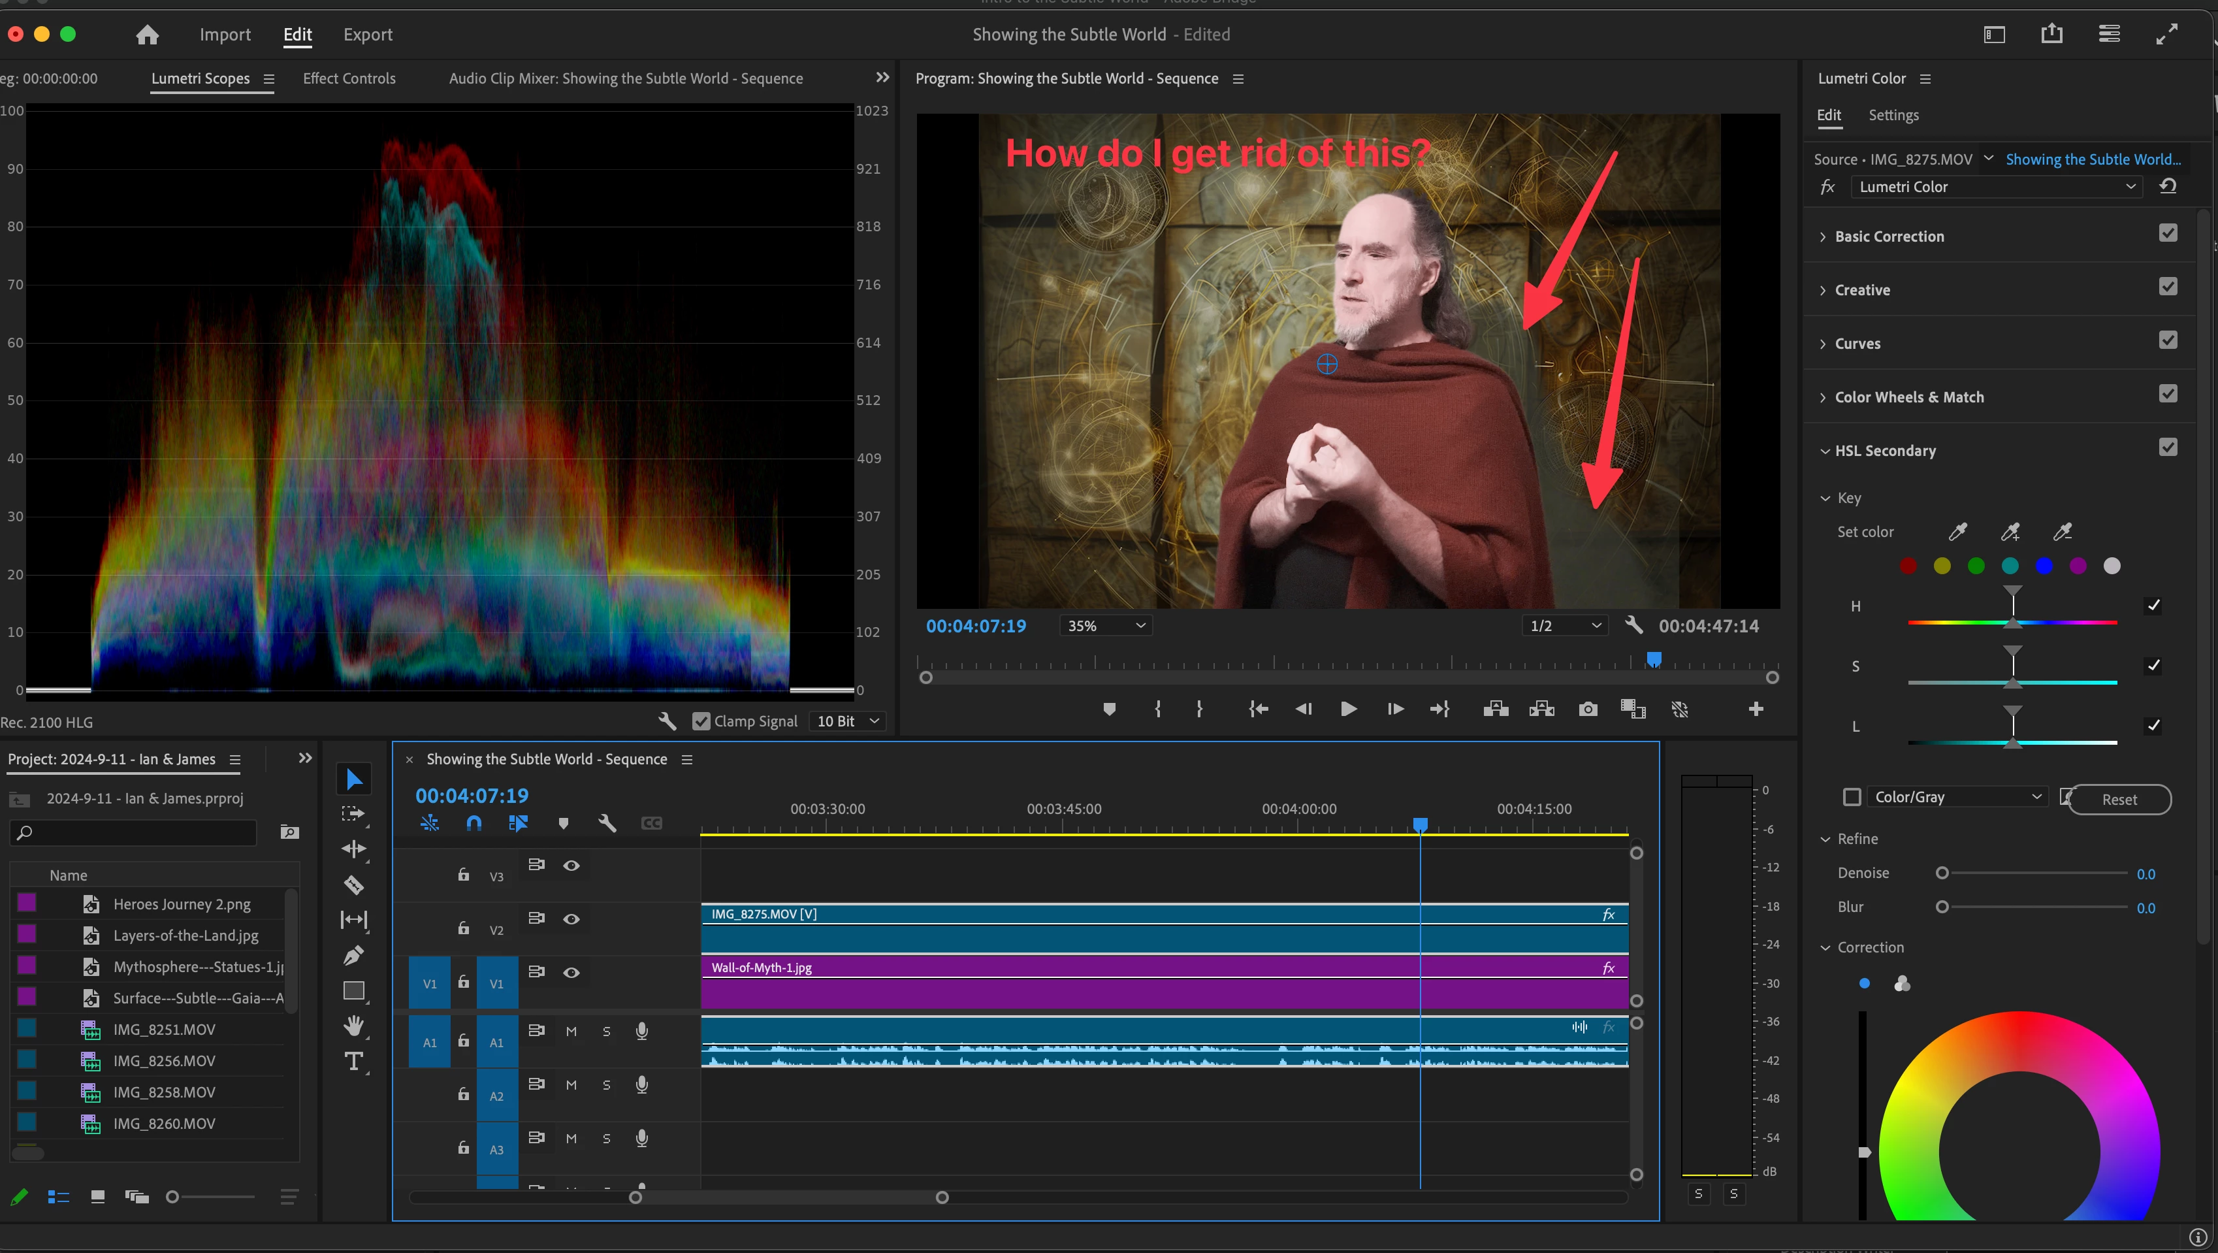2218x1253 pixels.
Task: Expand the Curves section
Action: tap(1856, 344)
